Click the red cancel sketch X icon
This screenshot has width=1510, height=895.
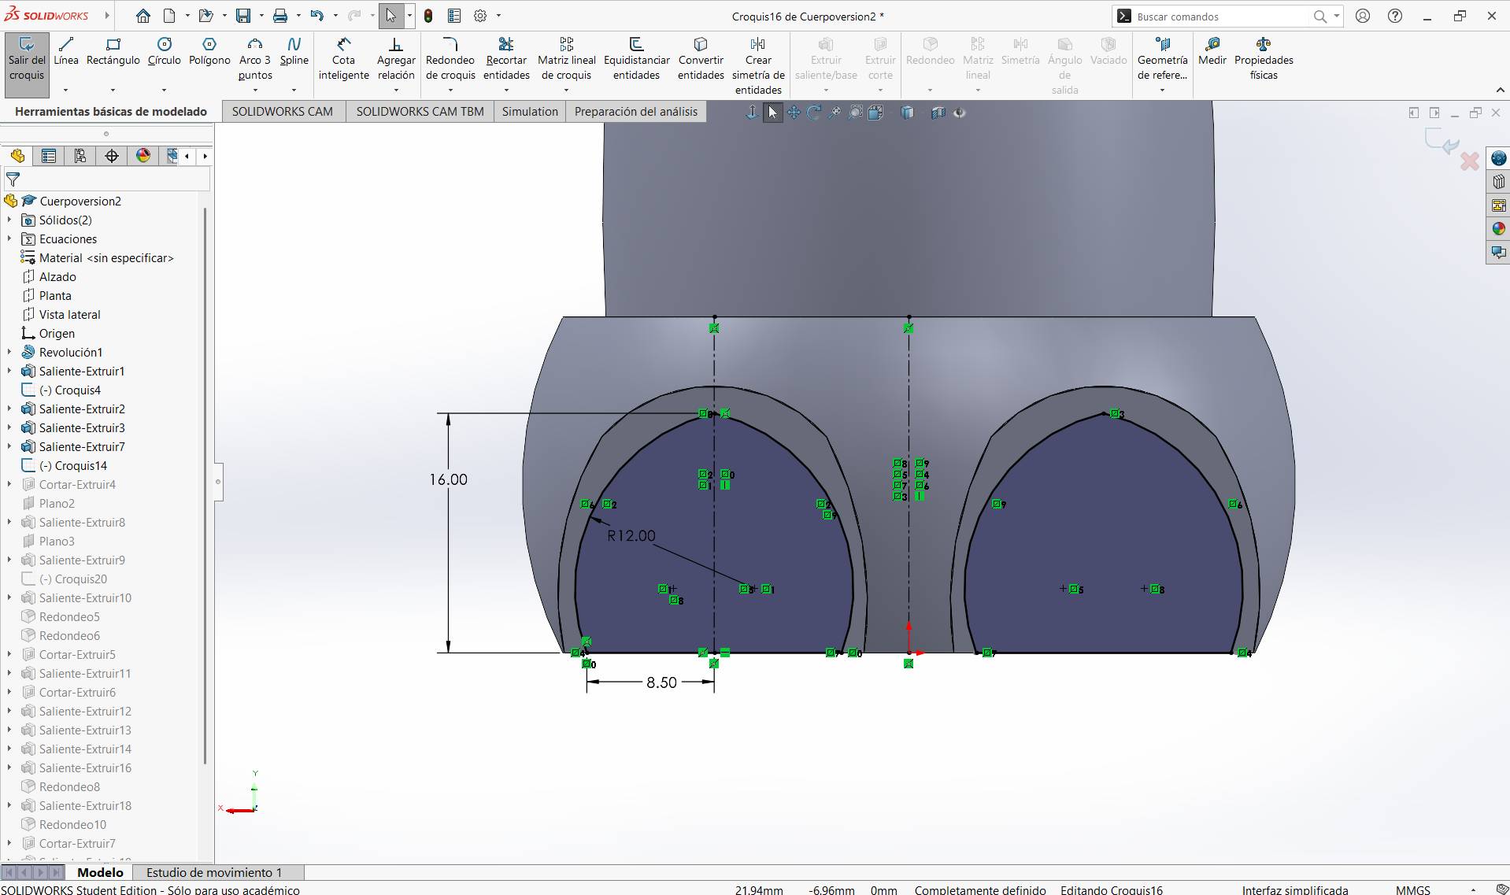point(1469,161)
